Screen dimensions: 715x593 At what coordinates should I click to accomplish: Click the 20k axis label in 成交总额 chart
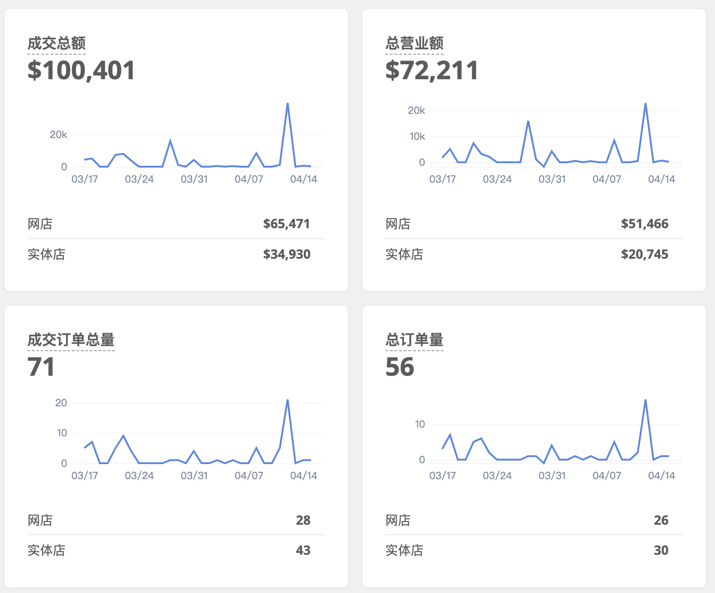click(58, 135)
